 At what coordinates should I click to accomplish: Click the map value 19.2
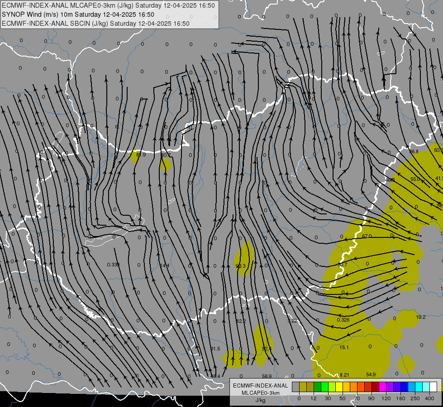point(421,317)
